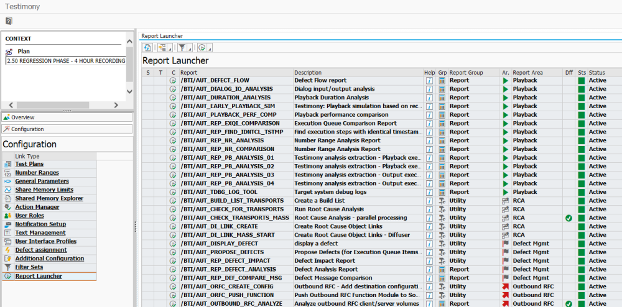Click the filter funnel toolbar icon
The width and height of the screenshot is (622, 307).
click(x=182, y=47)
